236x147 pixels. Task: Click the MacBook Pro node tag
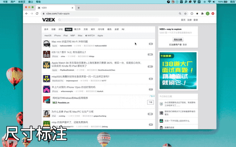[58, 81]
